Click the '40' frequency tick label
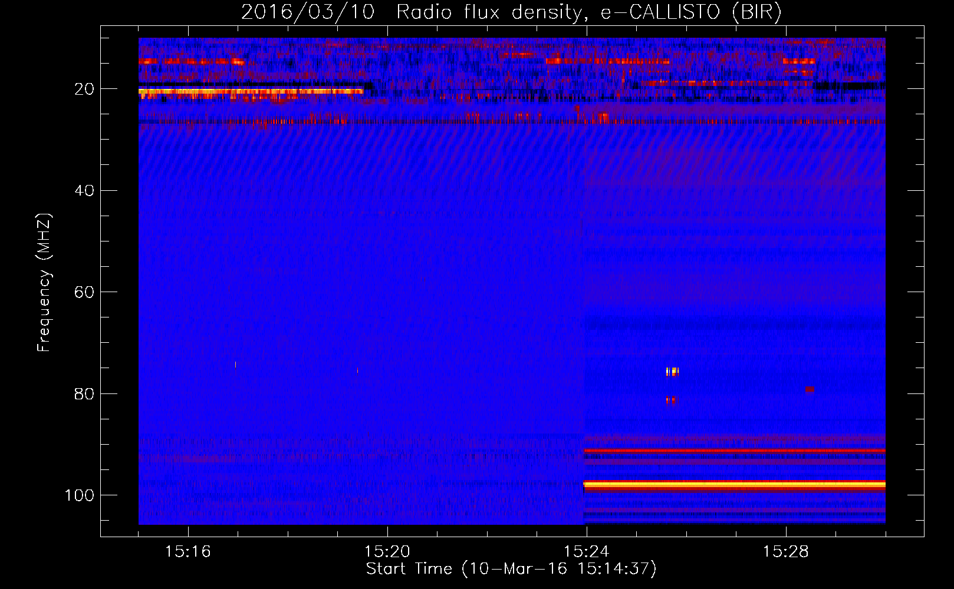954x589 pixels. tap(84, 190)
